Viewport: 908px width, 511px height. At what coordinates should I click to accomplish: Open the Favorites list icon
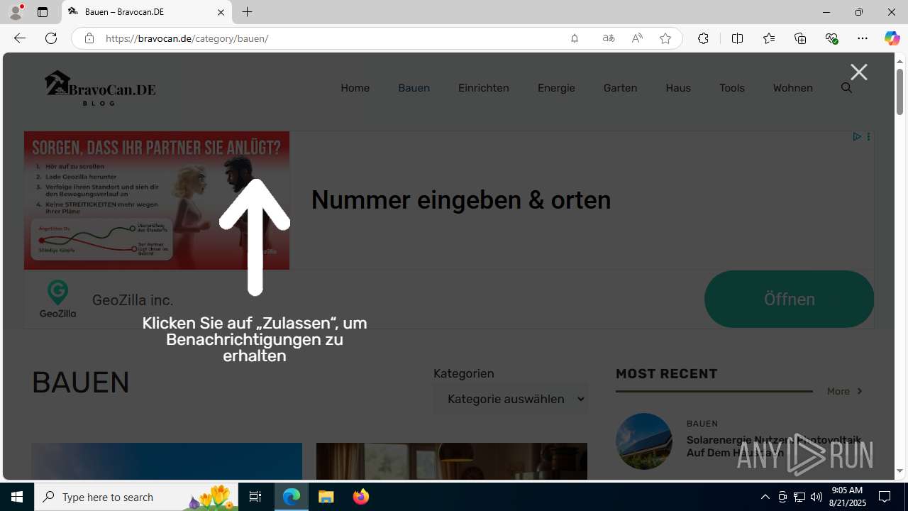click(x=769, y=38)
